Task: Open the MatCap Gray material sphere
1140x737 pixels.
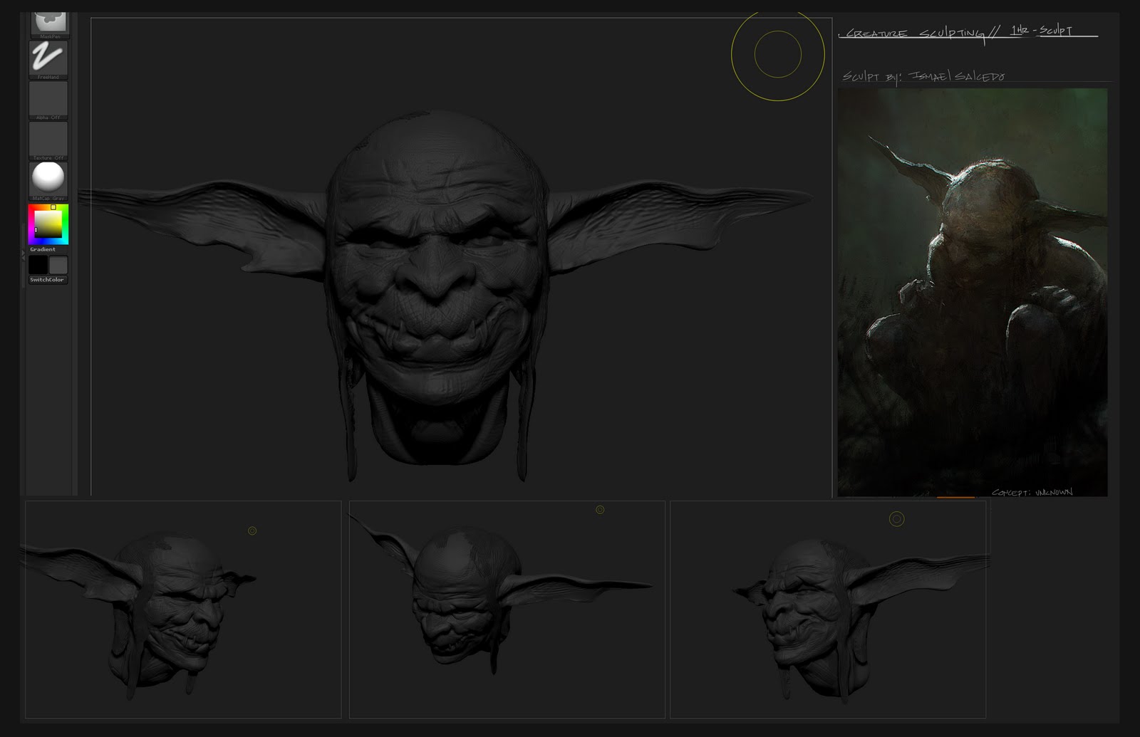Action: (48, 181)
